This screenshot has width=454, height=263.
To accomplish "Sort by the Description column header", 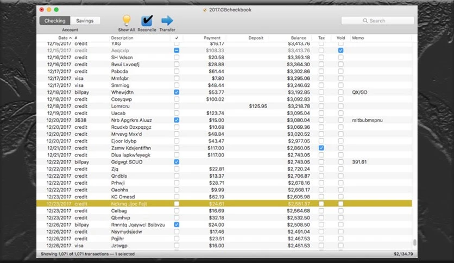I will click(122, 38).
